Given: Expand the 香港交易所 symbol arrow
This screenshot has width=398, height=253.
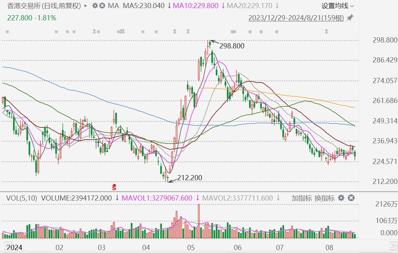Looking at the screenshot, I should pyautogui.click(x=86, y=6).
